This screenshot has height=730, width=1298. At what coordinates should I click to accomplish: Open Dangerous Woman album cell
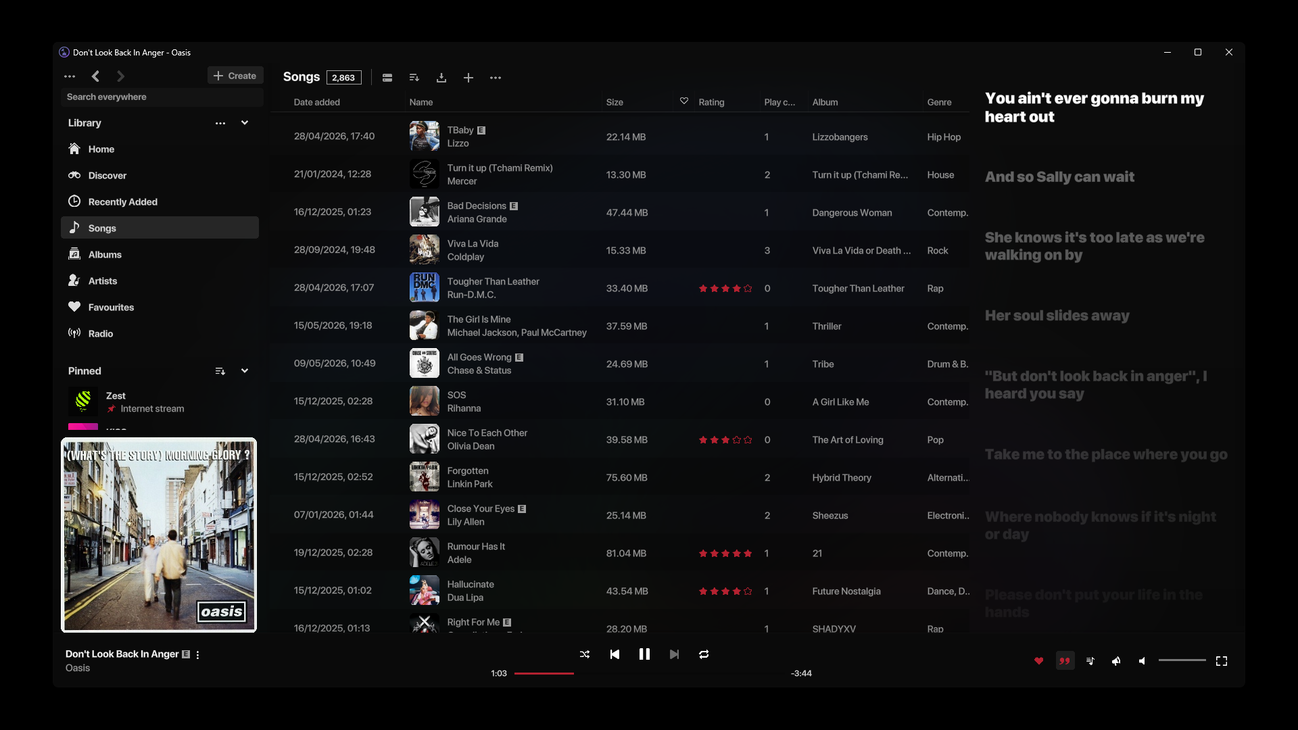852,213
